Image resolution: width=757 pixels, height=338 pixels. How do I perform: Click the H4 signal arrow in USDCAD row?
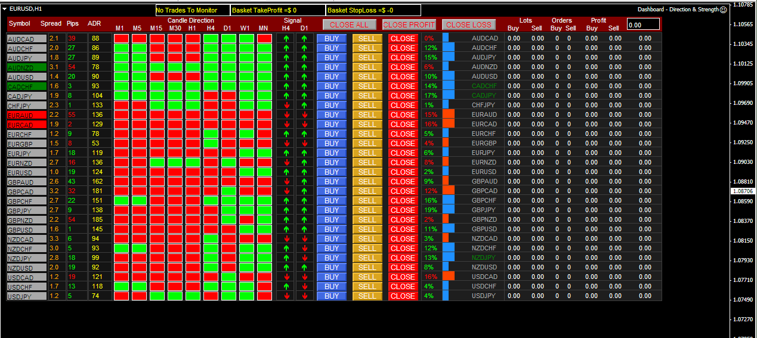click(286, 277)
